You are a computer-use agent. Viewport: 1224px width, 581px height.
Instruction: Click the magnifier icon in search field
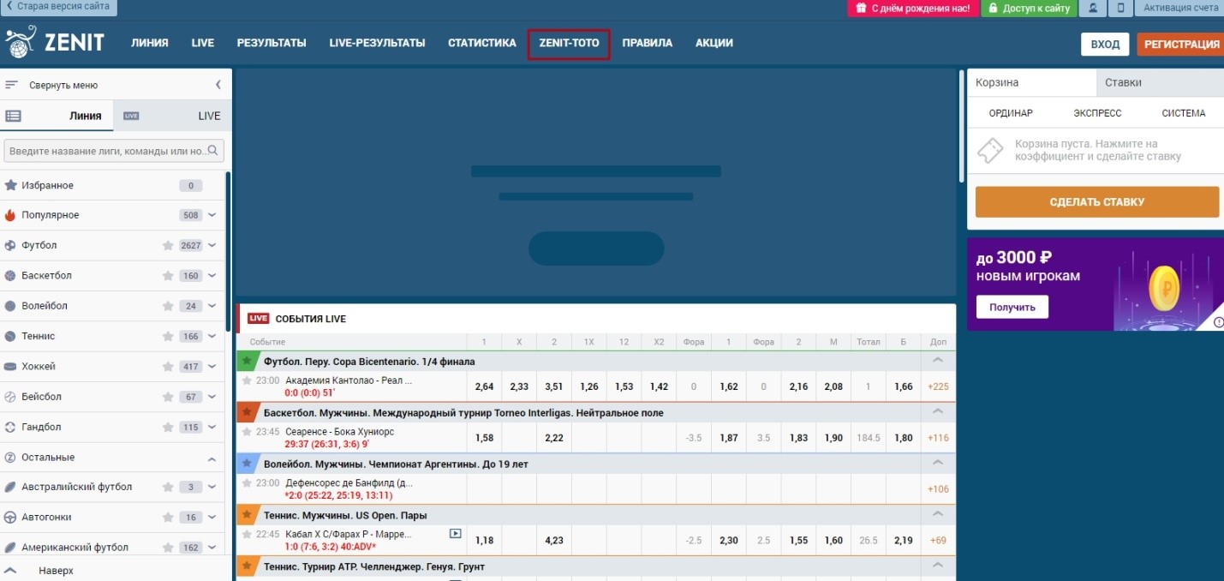(215, 151)
